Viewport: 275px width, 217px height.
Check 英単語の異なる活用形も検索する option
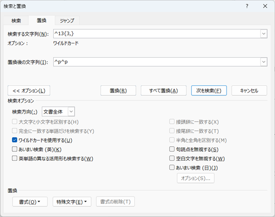15,158
